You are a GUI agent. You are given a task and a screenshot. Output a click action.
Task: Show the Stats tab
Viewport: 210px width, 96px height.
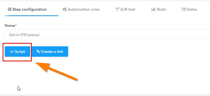[159, 9]
